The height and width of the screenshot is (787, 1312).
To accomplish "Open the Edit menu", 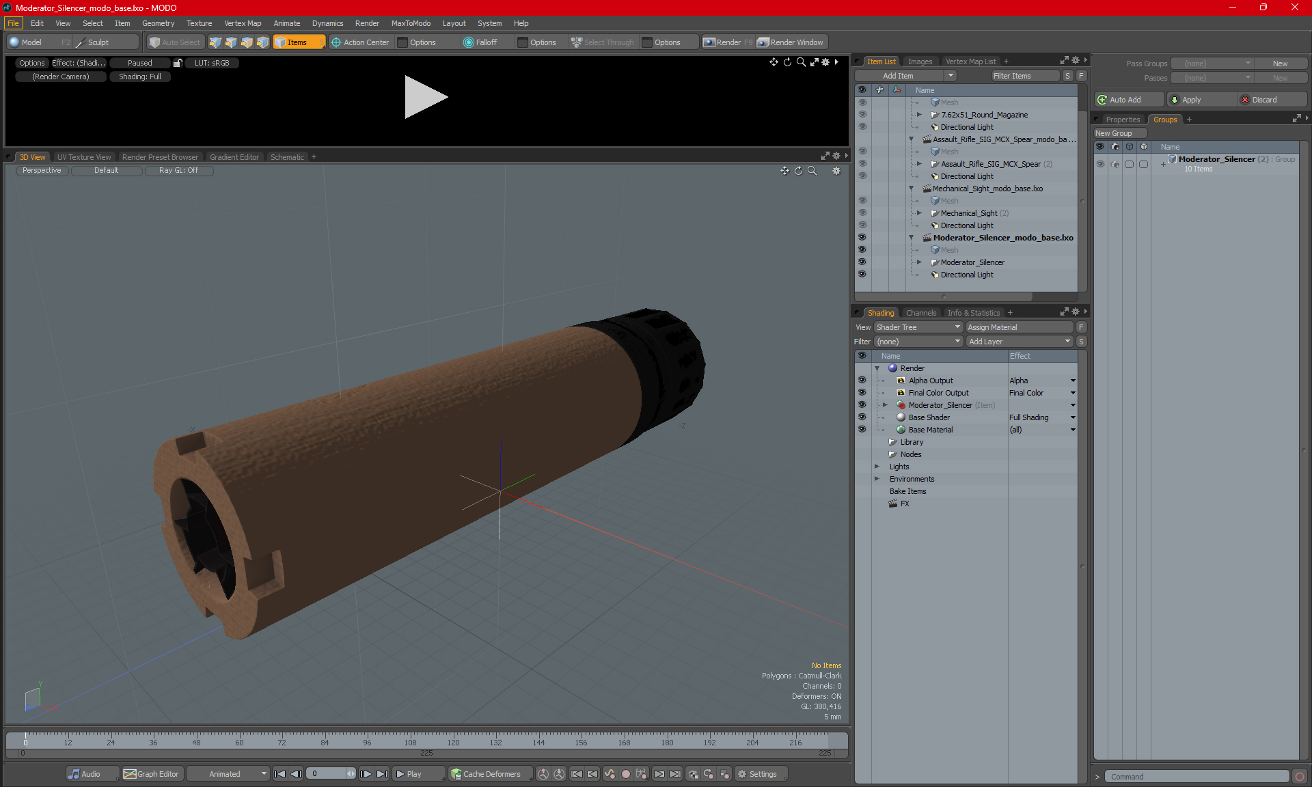I will pyautogui.click(x=37, y=23).
